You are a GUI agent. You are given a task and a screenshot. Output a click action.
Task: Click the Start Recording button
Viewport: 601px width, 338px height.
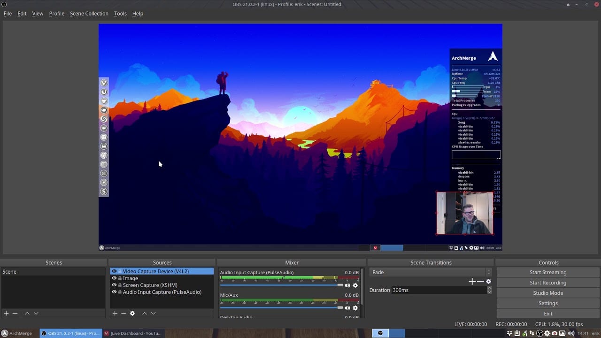(x=547, y=283)
